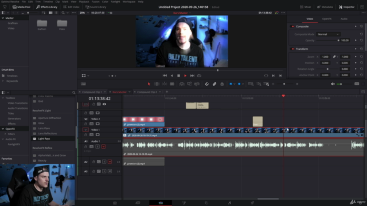Click the blue Marker icon

click(x=239, y=84)
